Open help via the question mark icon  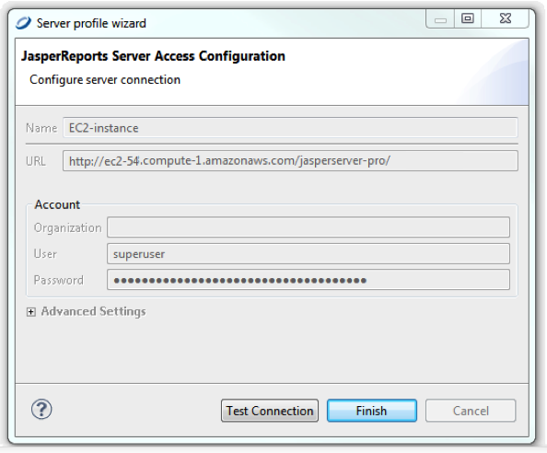[x=41, y=409]
